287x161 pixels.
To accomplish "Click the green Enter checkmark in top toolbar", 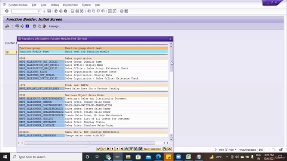I will [x=7, y=11].
